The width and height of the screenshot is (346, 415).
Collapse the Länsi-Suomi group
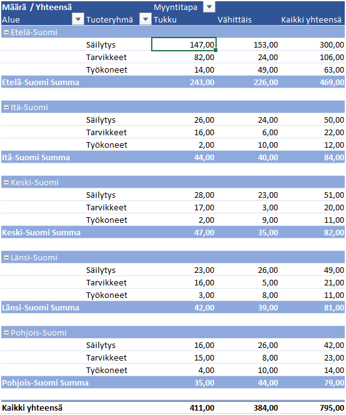point(7,258)
